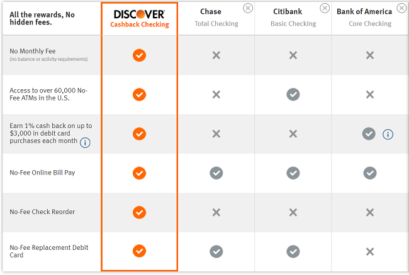This screenshot has height=275, width=409.
Task: Click the info icon in Bank of America cash back cell
Action: click(388, 134)
